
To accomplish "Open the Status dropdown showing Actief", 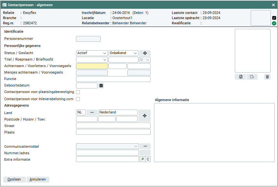I will point(92,53).
